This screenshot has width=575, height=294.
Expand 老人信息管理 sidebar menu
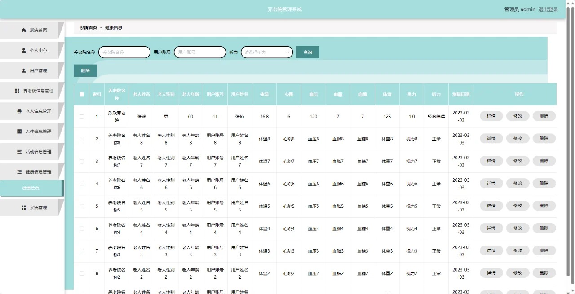coord(32,111)
